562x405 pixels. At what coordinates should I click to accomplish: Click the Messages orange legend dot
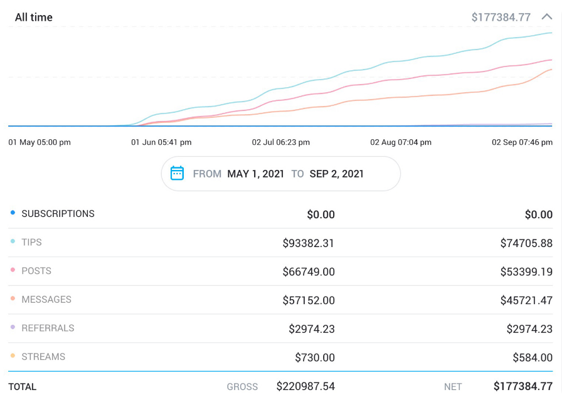point(13,299)
